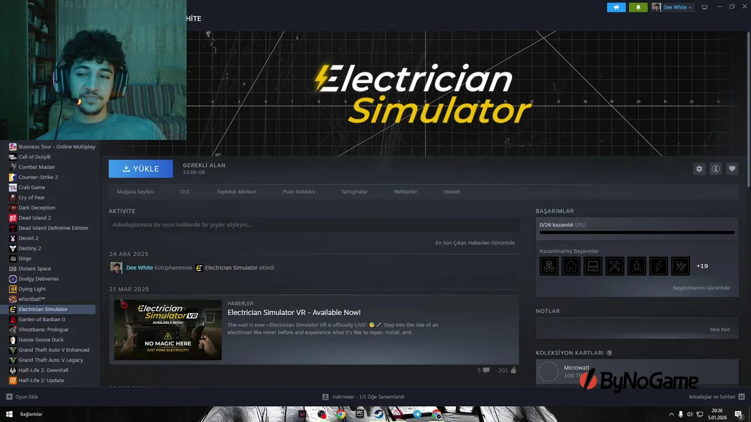Select Goose Goose Duck in library list
The image size is (751, 422).
pos(41,339)
